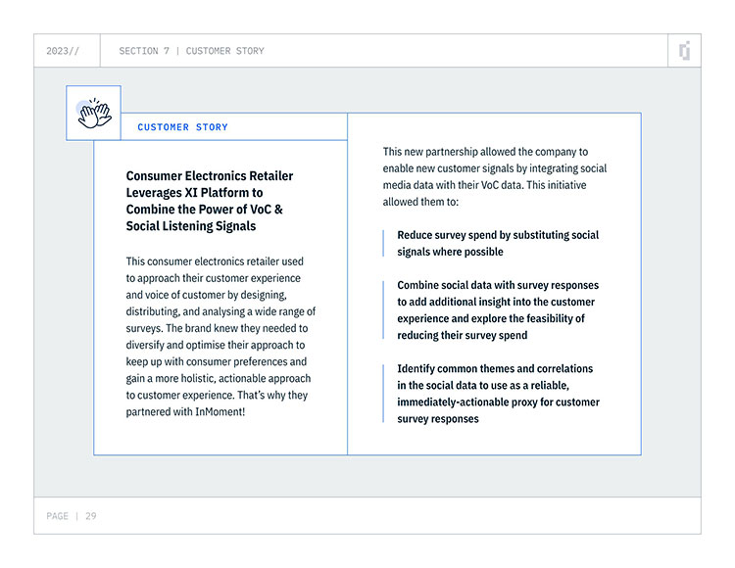Click paragraph starting 'This consumer electronics retailer used'
735x568 pixels.
[220, 336]
